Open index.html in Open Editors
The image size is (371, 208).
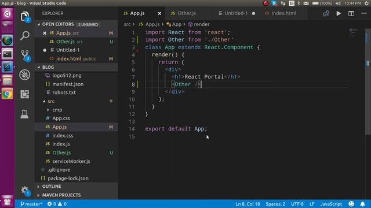pyautogui.click(x=76, y=59)
